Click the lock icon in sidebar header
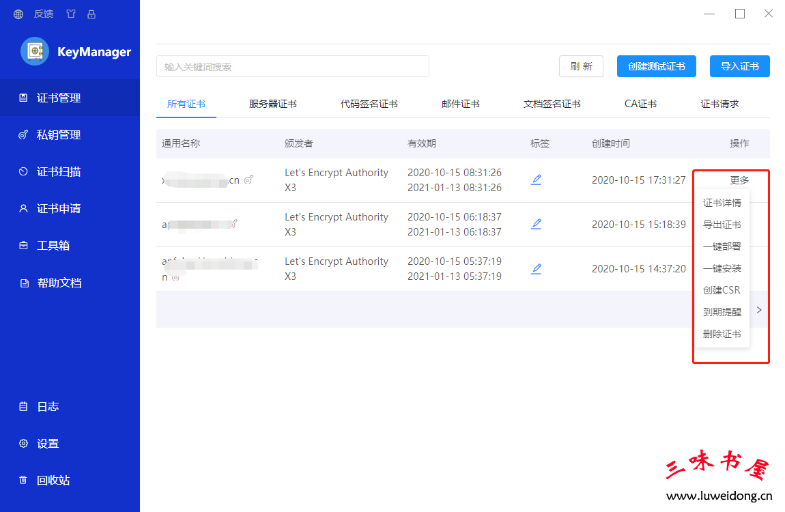Screen dimensions: 785x512 (91, 14)
